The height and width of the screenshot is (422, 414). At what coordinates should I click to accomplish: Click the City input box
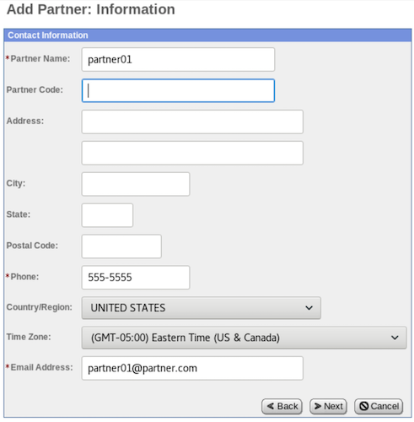[136, 184]
